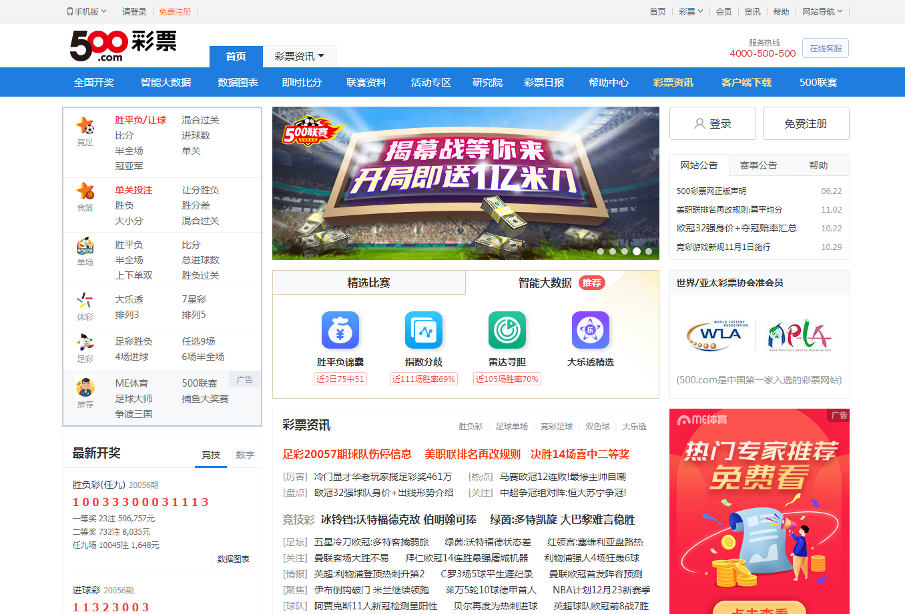
Task: Open the 雷达寻胆 radar icon
Action: click(507, 330)
